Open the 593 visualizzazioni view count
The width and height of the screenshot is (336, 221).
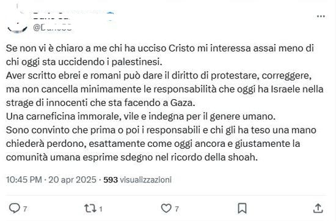[x=137, y=179]
